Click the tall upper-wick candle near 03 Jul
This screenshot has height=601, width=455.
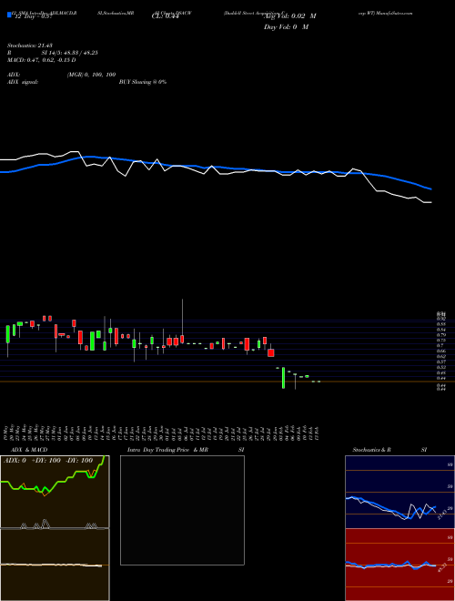click(x=182, y=321)
